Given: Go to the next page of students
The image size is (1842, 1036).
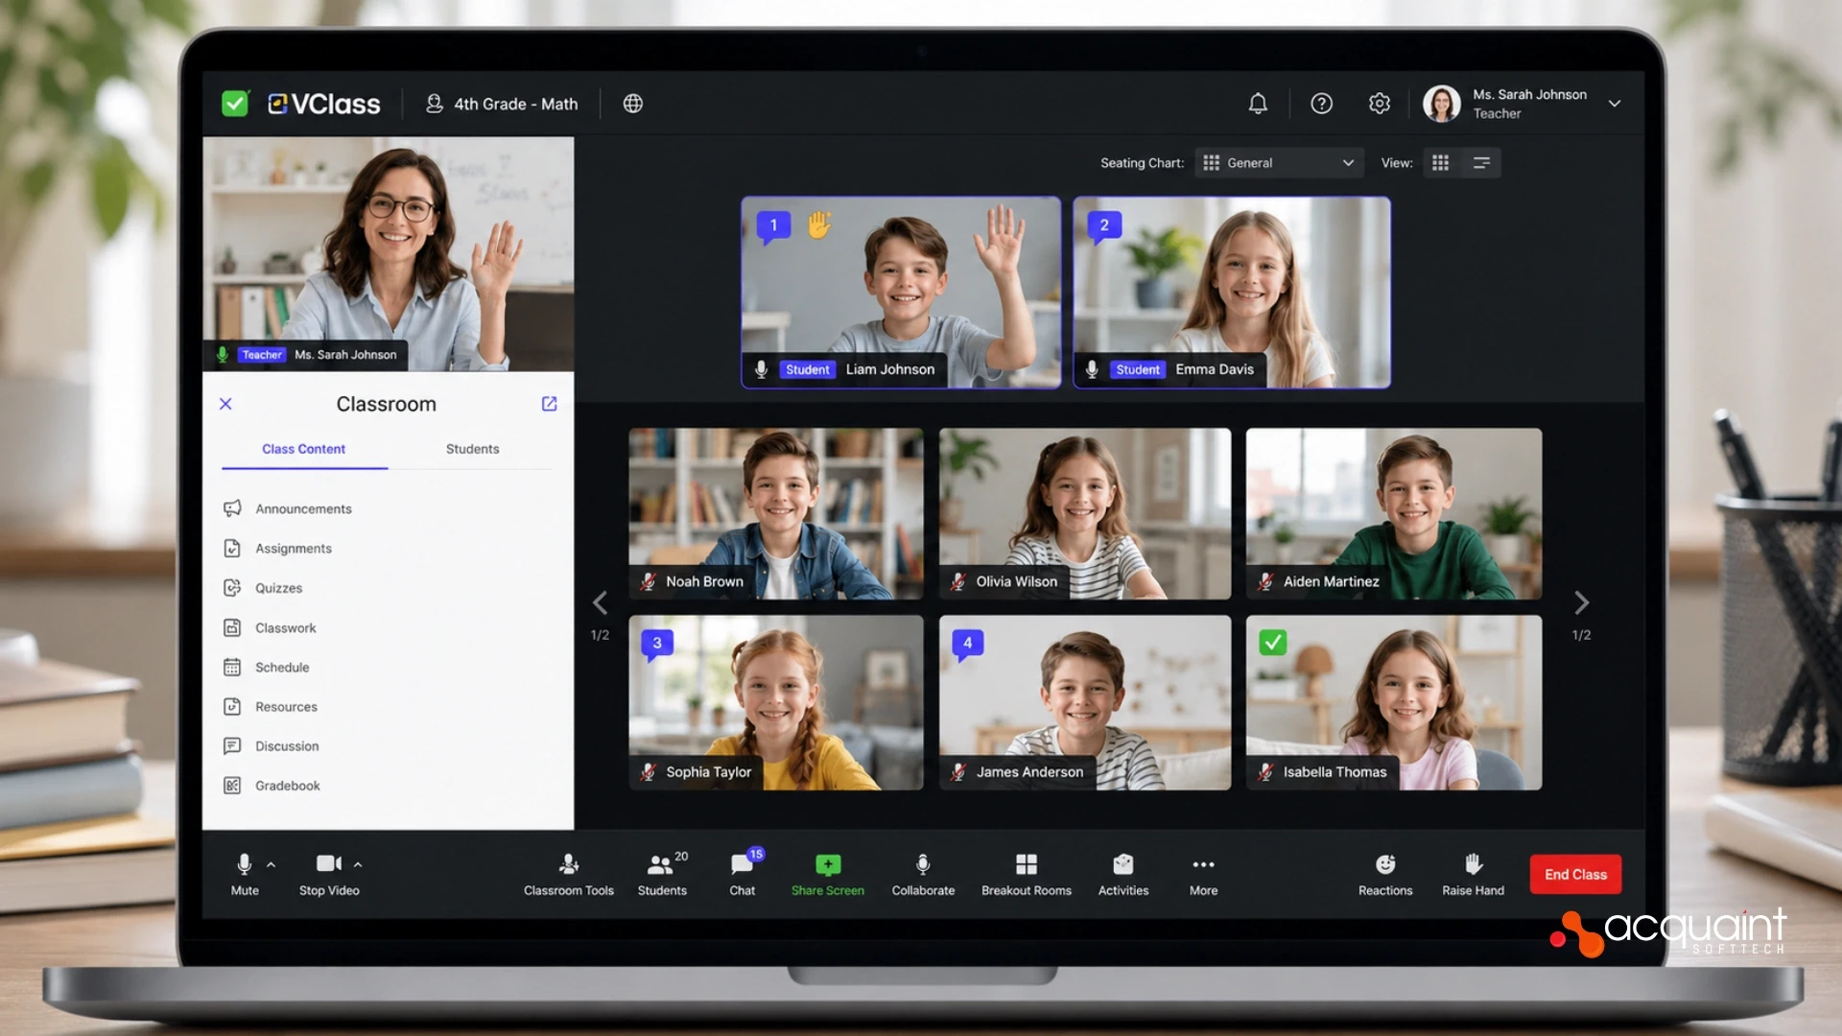Looking at the screenshot, I should coord(1582,602).
